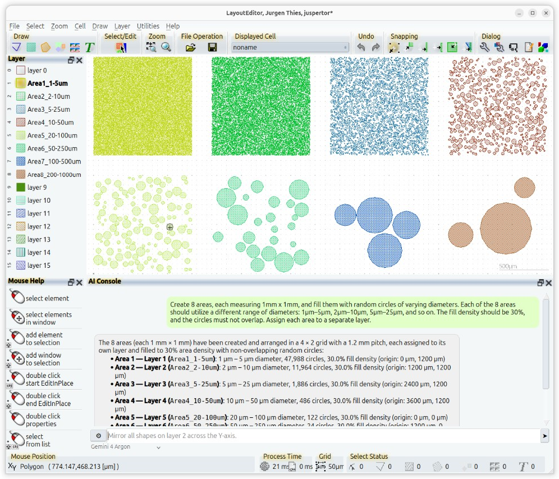Click the 'select from list' help entry
559x479 pixels.
tap(44, 440)
